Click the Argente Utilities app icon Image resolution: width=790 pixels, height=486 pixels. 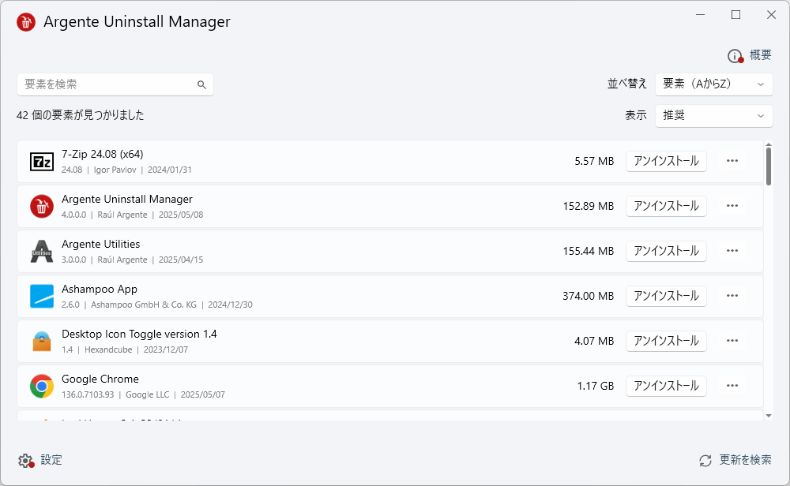[x=42, y=252]
